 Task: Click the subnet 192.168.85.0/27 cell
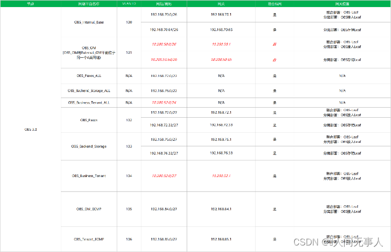[164, 239]
